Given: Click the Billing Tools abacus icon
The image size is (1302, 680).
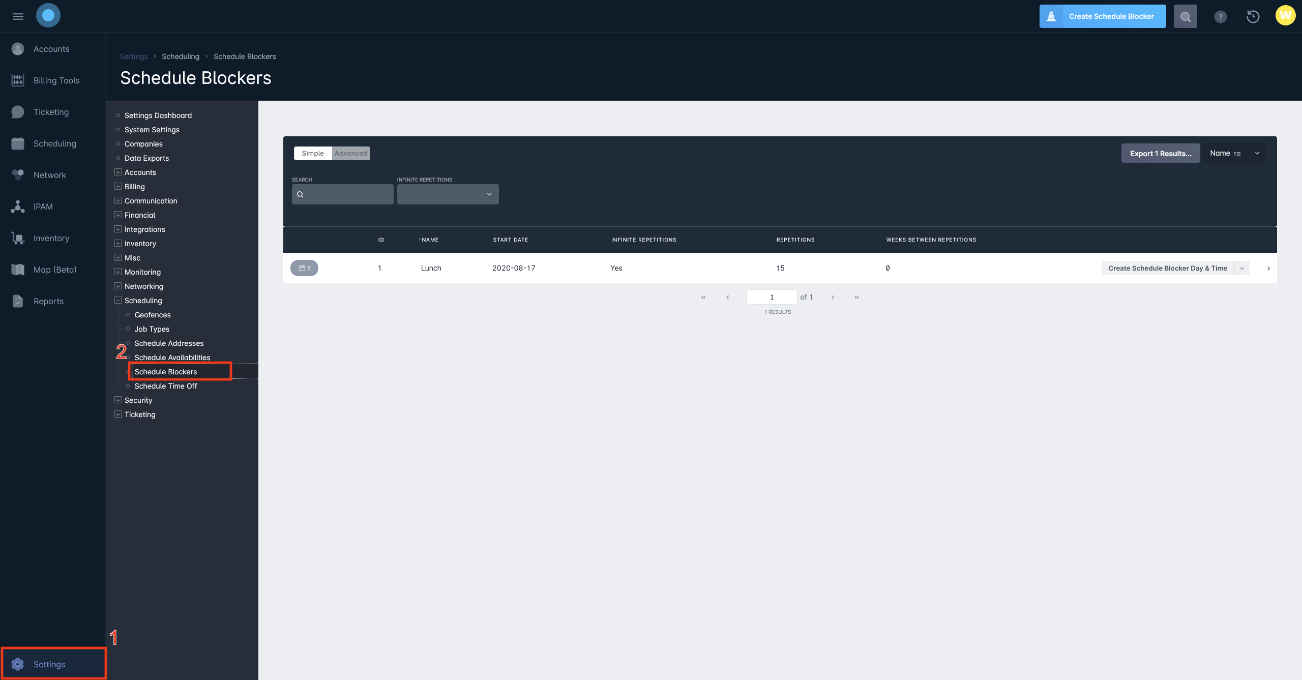Looking at the screenshot, I should coord(18,80).
